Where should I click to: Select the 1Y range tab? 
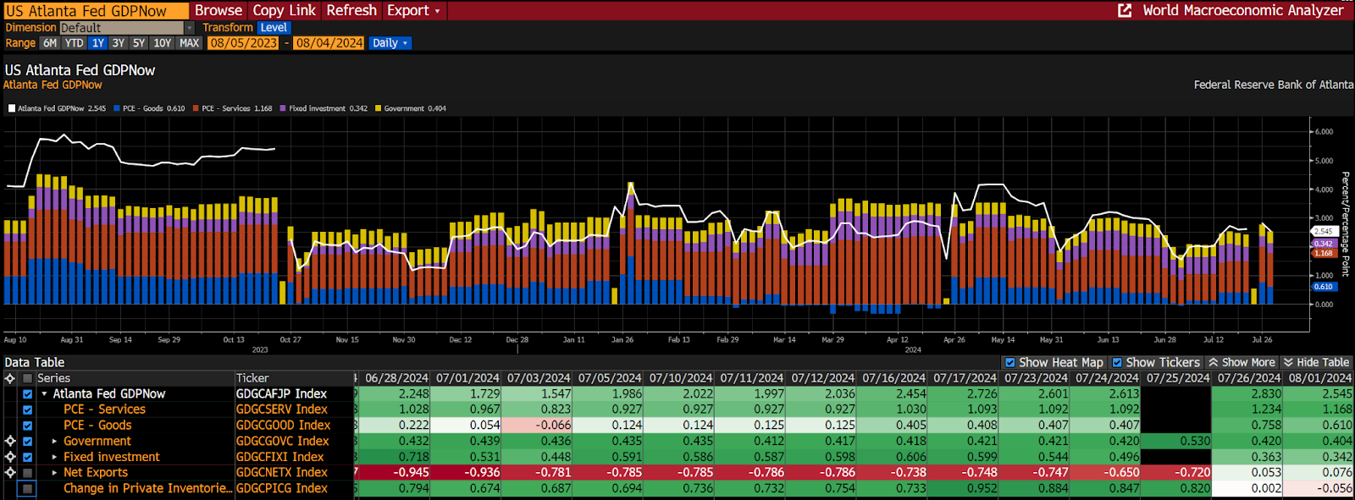(98, 43)
